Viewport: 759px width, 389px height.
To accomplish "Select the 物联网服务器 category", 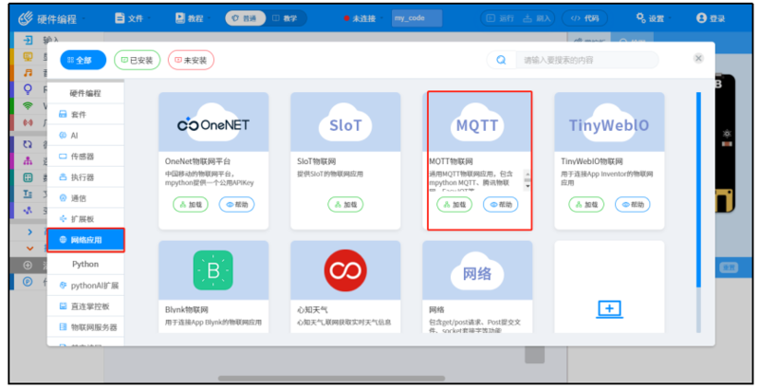I will [x=85, y=327].
